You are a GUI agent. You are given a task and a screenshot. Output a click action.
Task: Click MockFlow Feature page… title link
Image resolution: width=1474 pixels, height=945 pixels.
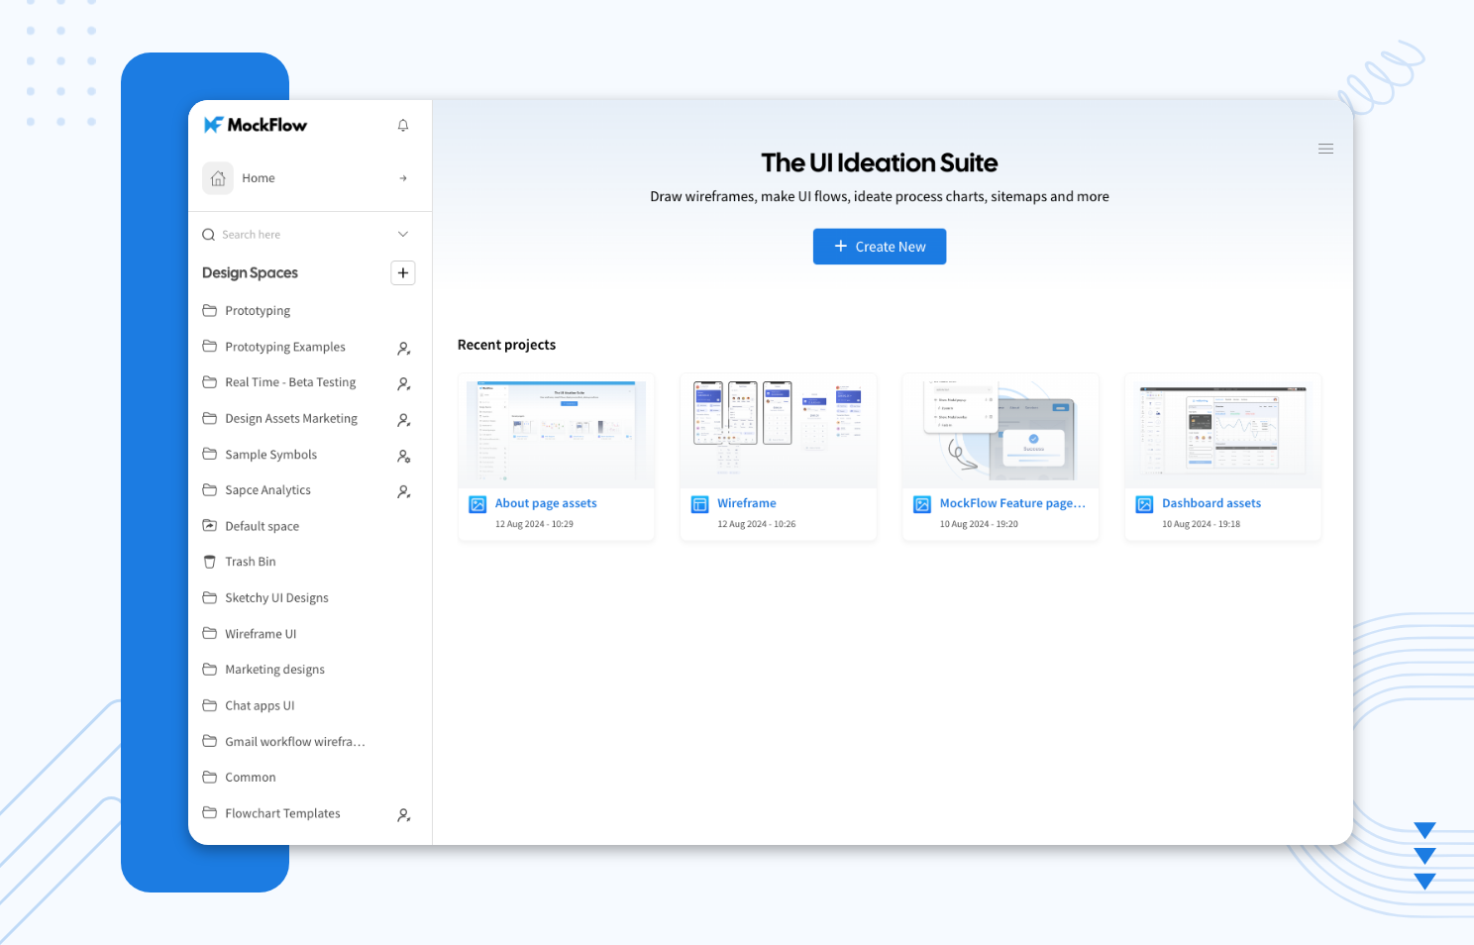tap(1012, 503)
